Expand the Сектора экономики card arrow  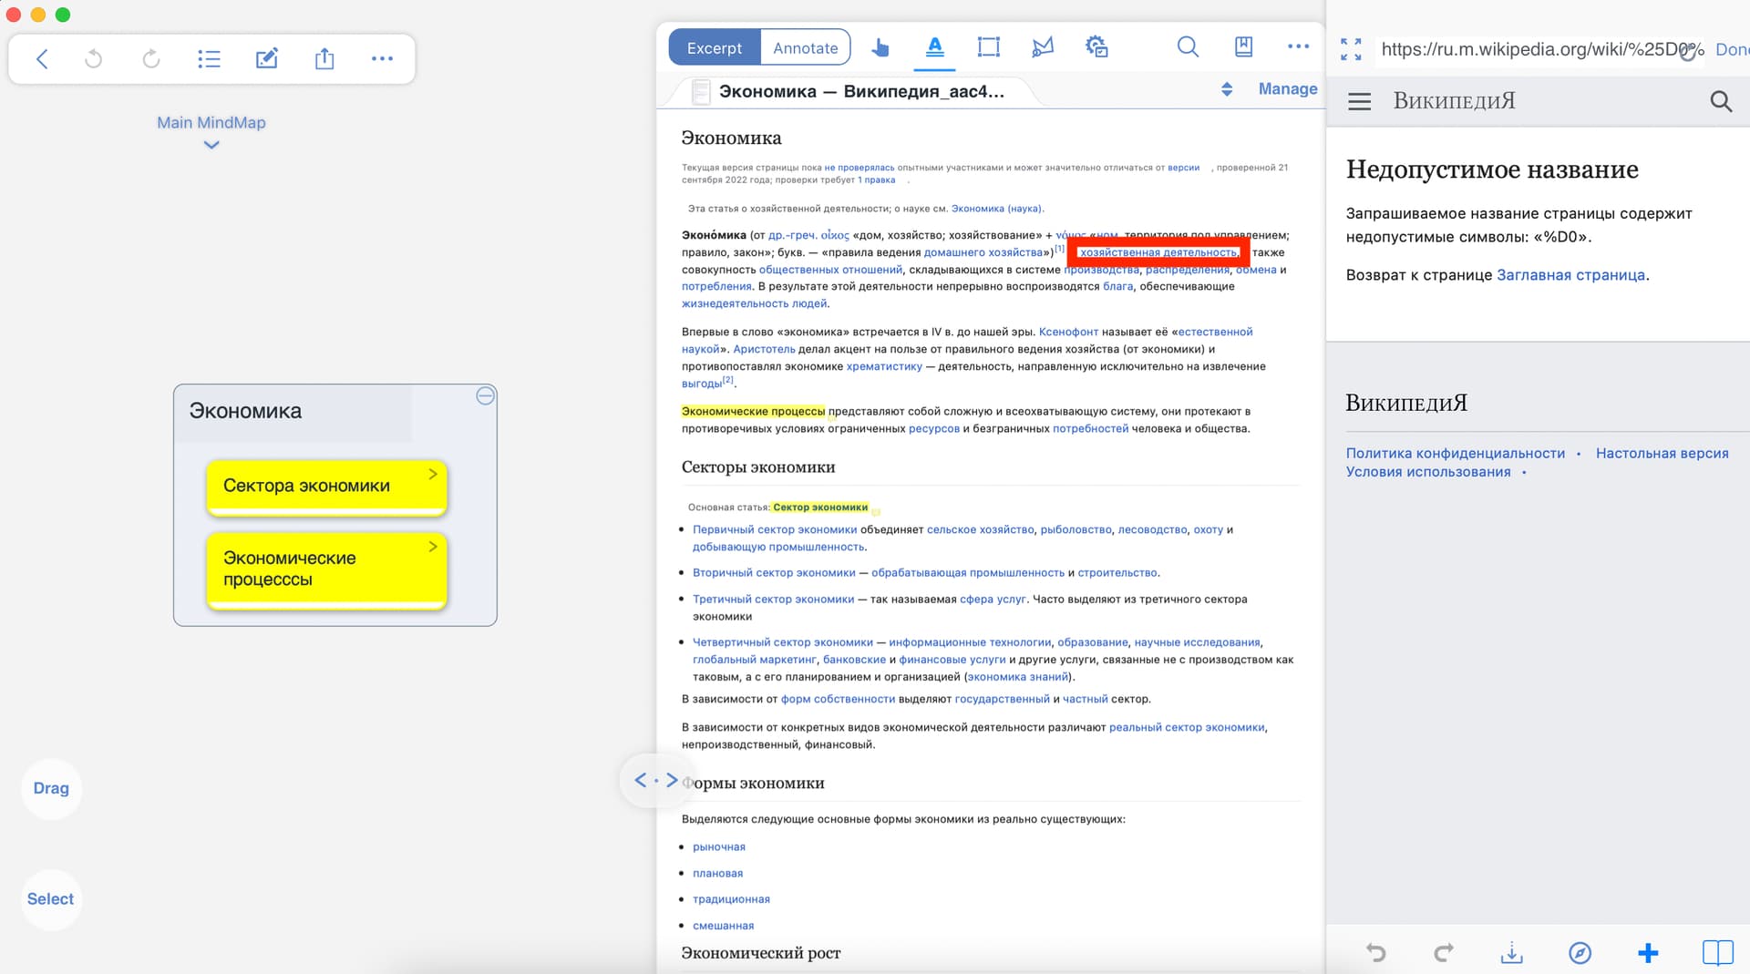point(433,474)
